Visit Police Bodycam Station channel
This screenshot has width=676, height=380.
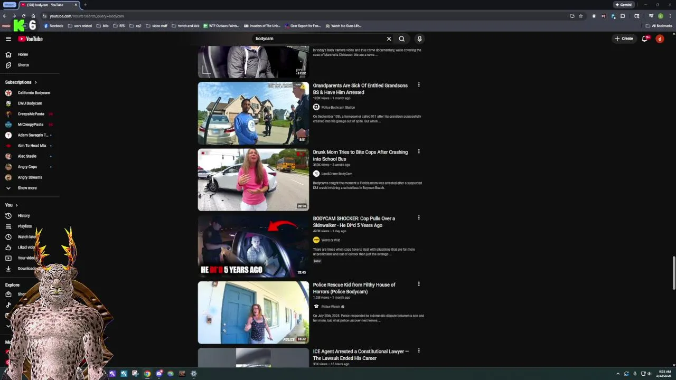(x=338, y=107)
